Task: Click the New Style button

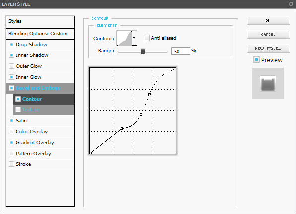Action: click(268, 48)
